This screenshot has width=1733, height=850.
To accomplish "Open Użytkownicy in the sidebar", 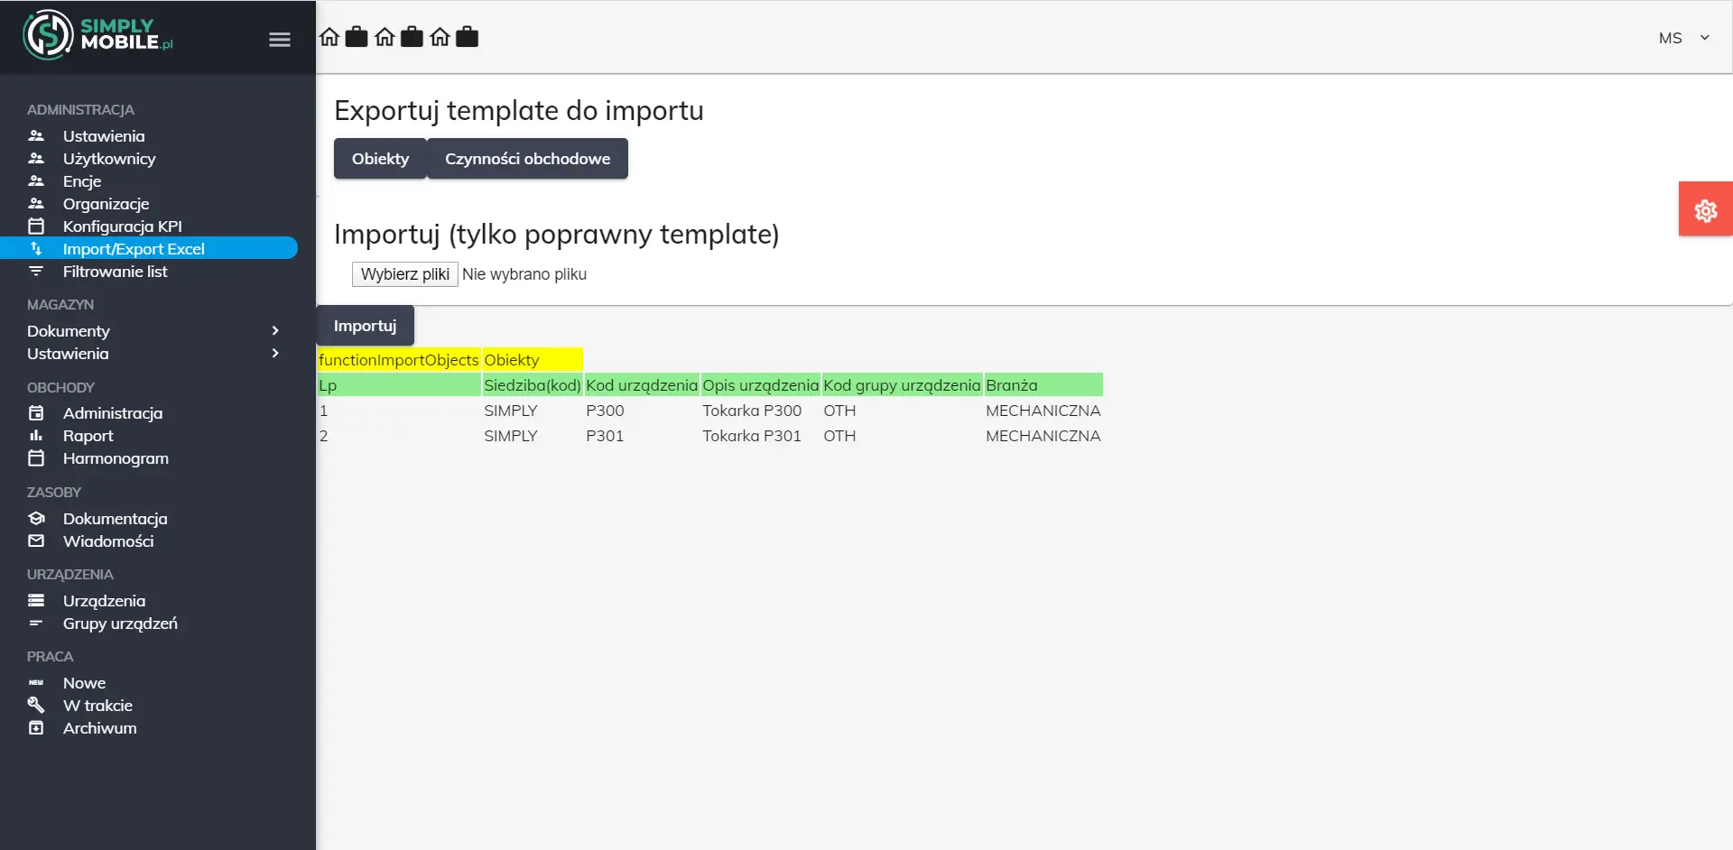I will [109, 159].
